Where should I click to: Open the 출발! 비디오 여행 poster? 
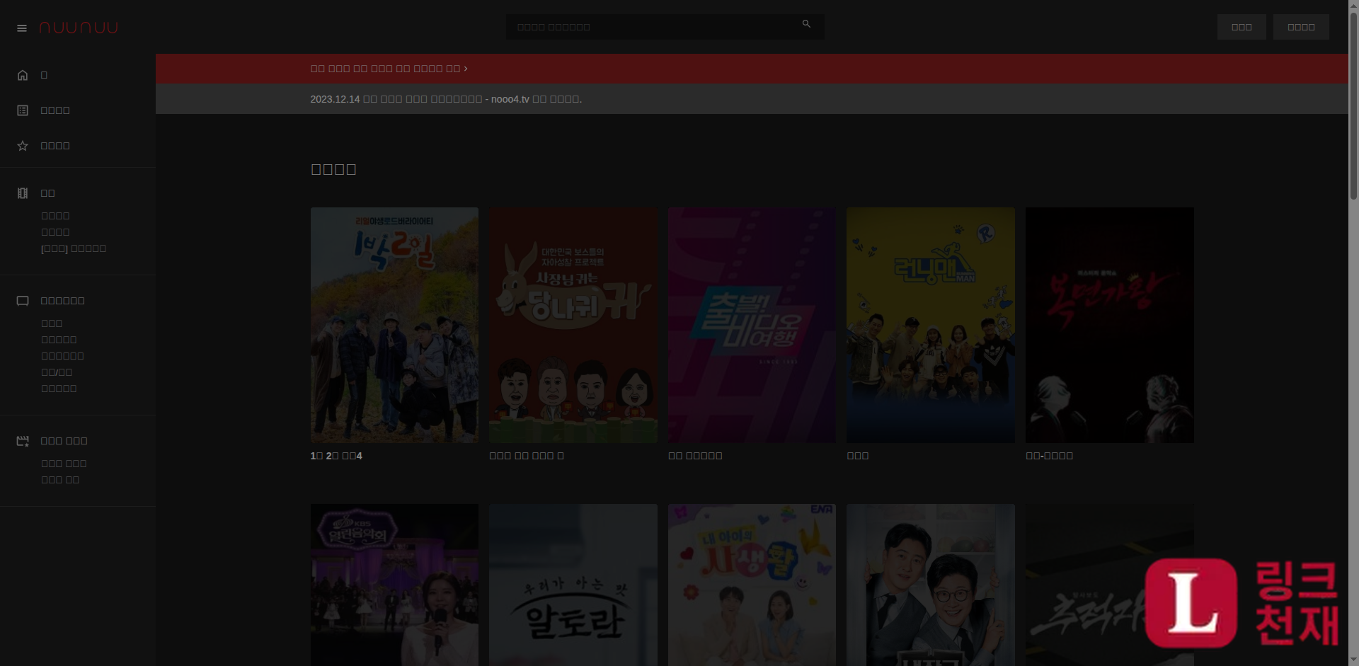pos(752,325)
